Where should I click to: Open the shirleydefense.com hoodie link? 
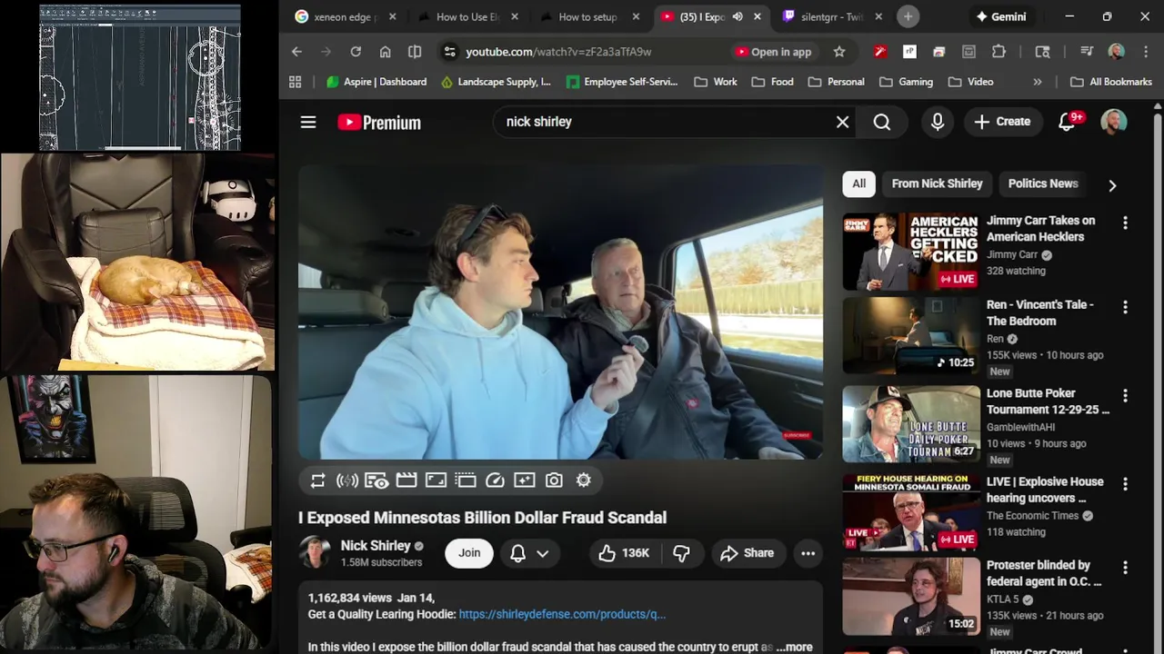562,614
